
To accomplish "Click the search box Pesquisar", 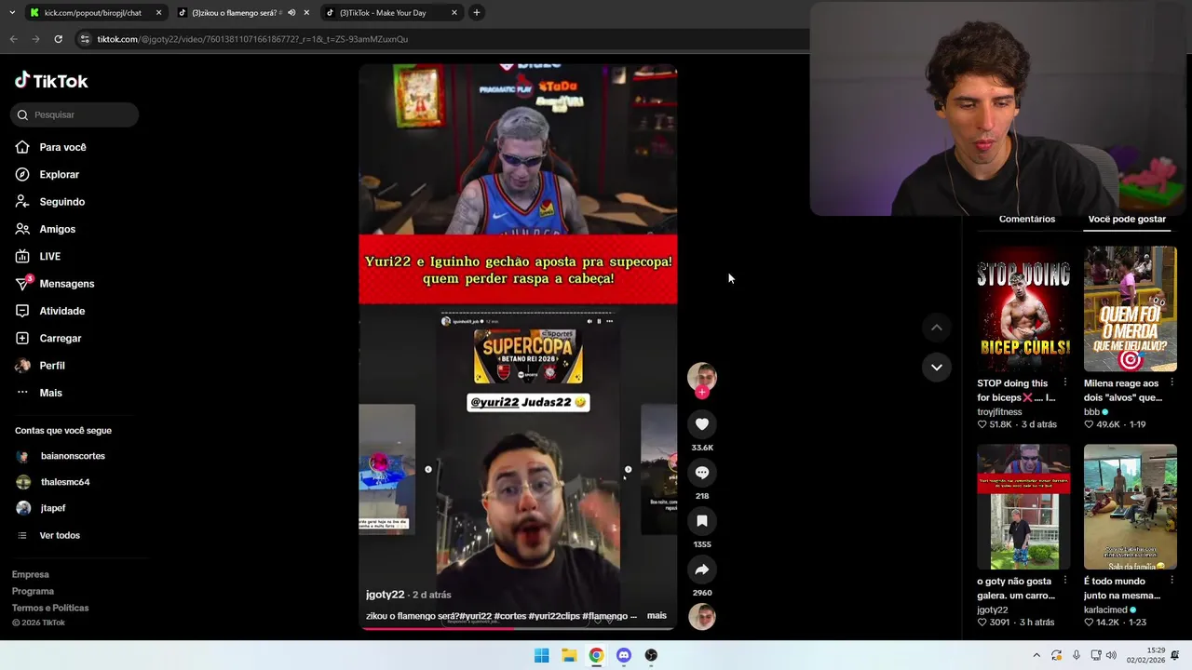I will click(x=74, y=114).
